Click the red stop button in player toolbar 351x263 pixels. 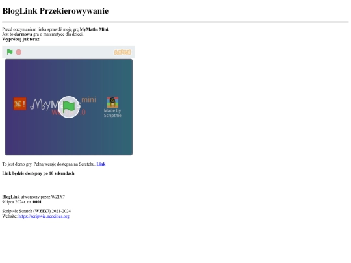[x=19, y=52]
